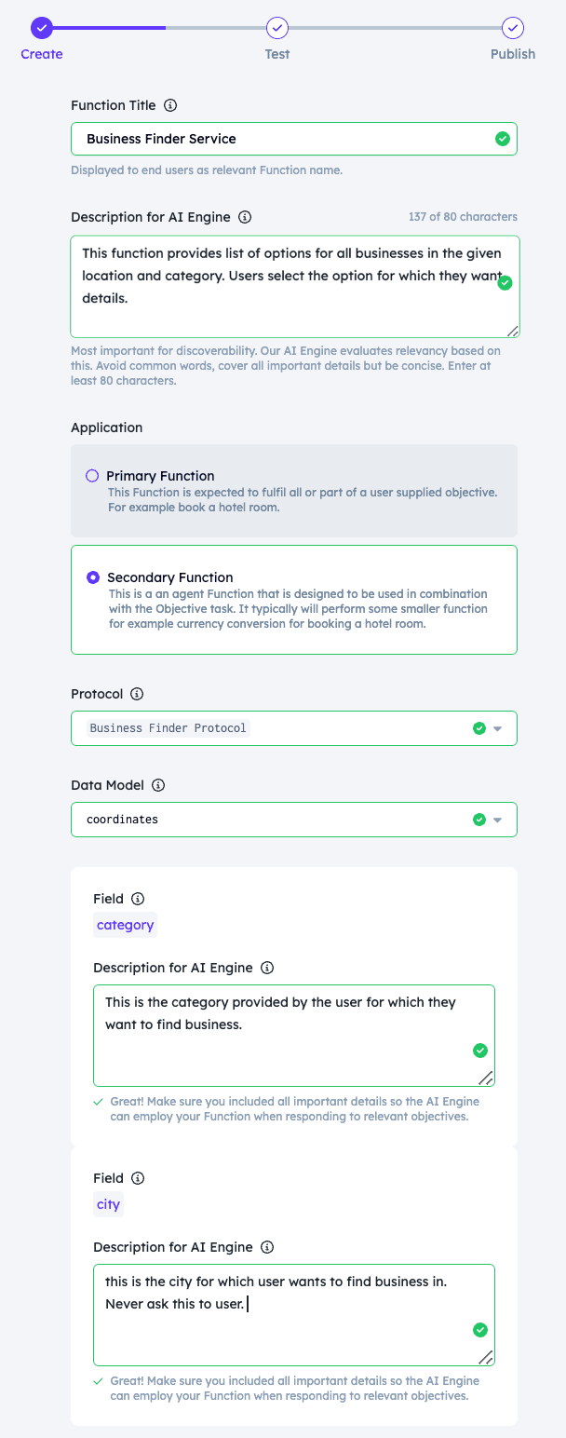Click the Function Title input field

(294, 139)
